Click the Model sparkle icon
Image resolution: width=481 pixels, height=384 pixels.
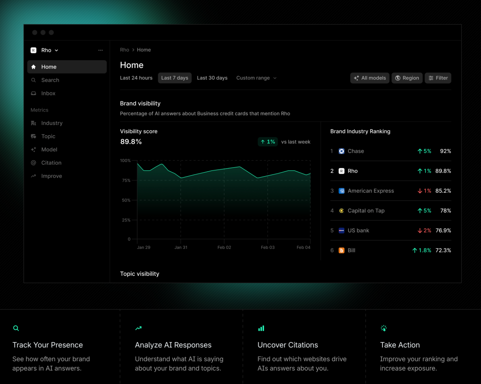pos(33,150)
